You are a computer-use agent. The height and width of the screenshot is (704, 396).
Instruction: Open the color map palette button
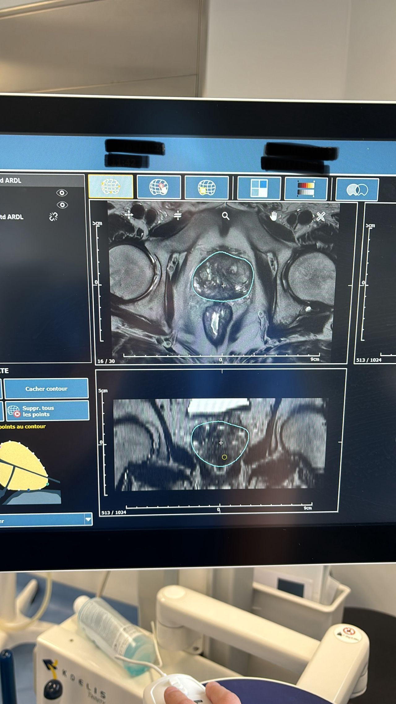tap(306, 189)
